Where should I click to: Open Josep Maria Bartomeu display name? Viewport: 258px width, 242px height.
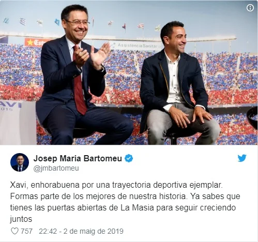[78, 158]
